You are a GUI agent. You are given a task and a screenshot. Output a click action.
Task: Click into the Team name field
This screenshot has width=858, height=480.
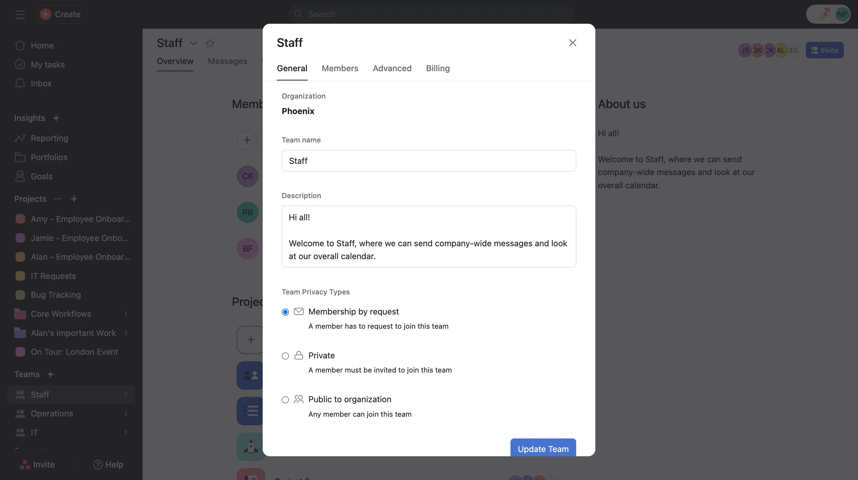[x=429, y=161]
